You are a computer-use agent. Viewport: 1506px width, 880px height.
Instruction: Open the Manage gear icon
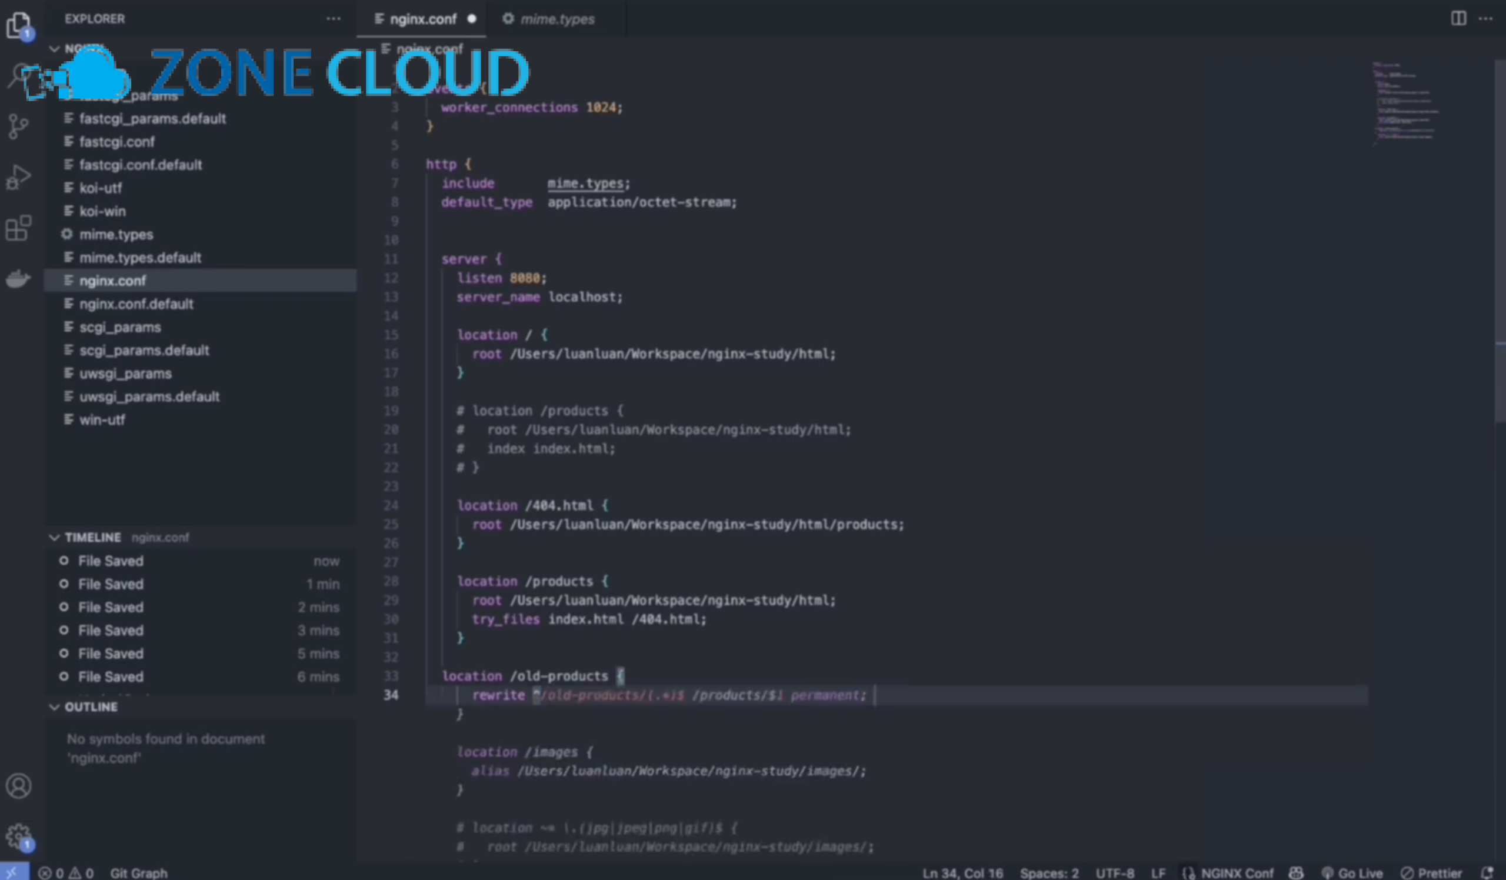point(18,836)
